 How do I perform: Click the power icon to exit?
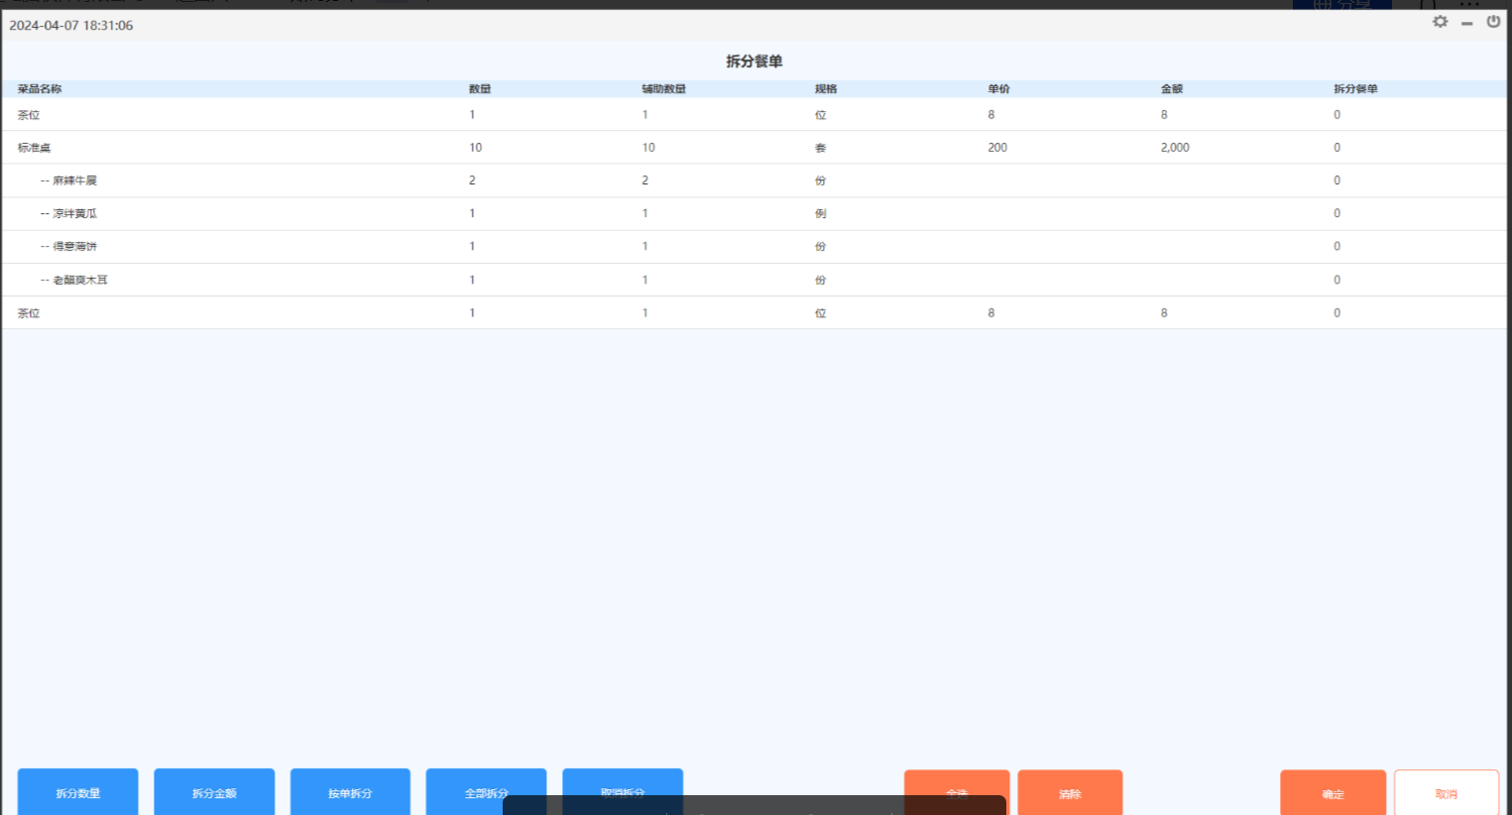coord(1493,22)
